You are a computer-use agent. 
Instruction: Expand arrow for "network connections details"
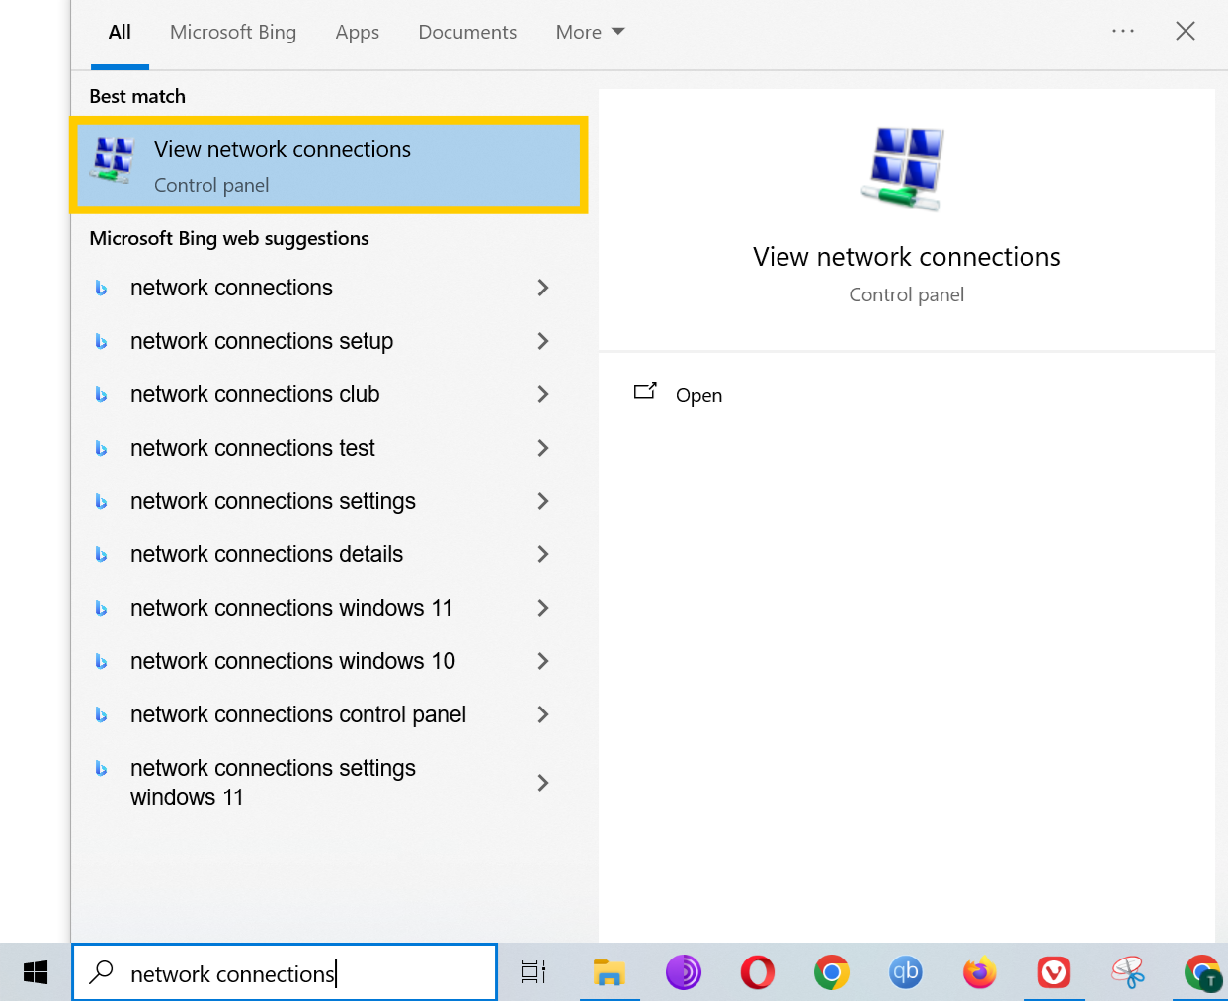point(542,554)
